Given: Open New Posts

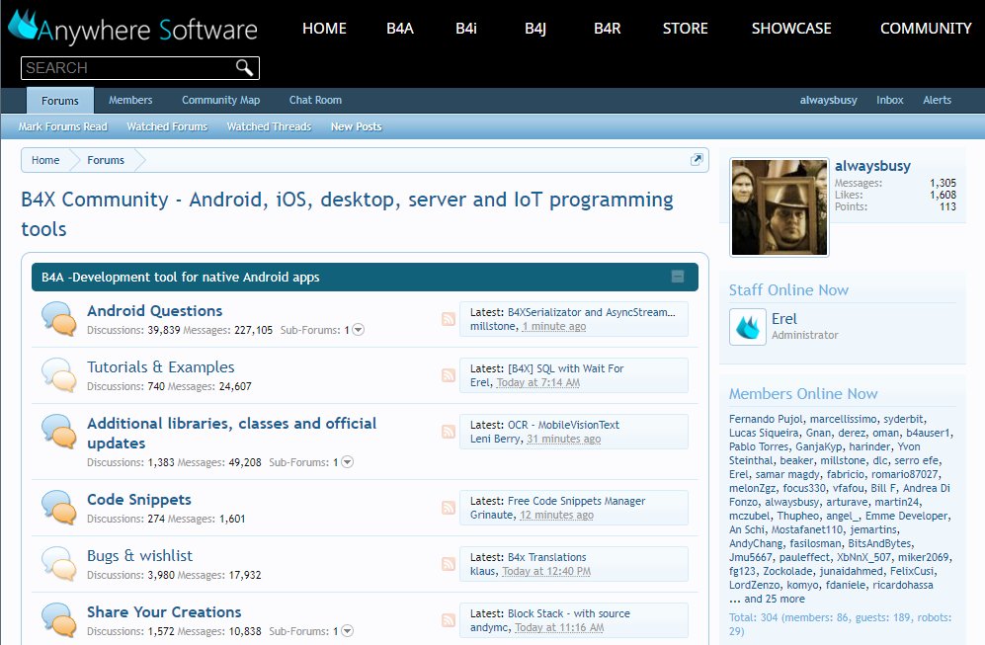Looking at the screenshot, I should click(x=357, y=126).
